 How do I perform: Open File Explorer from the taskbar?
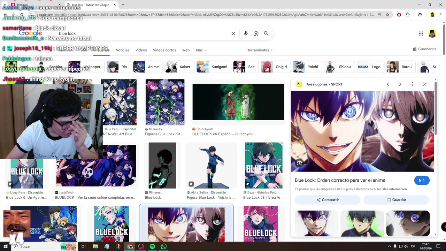[x=95, y=246]
